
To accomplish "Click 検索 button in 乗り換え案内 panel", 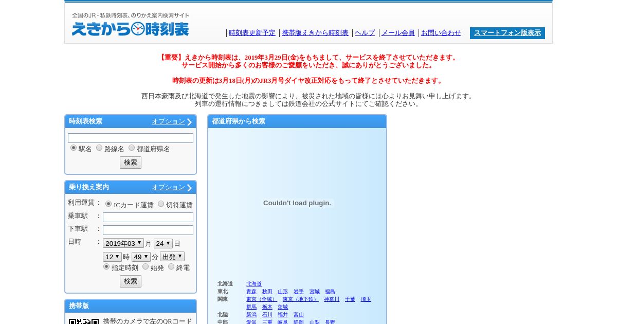I will (x=131, y=281).
